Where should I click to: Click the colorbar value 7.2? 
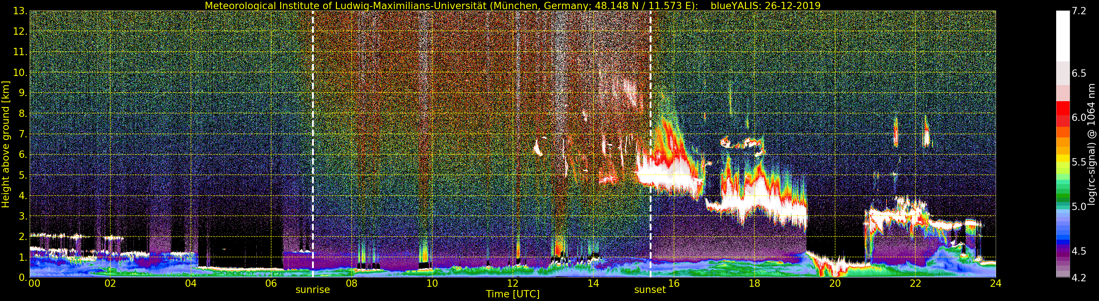1078,11
